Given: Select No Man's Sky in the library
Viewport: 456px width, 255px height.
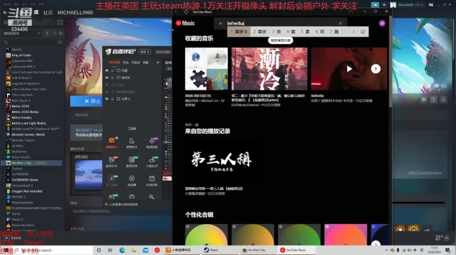Looking at the screenshot, I should 32,163.
